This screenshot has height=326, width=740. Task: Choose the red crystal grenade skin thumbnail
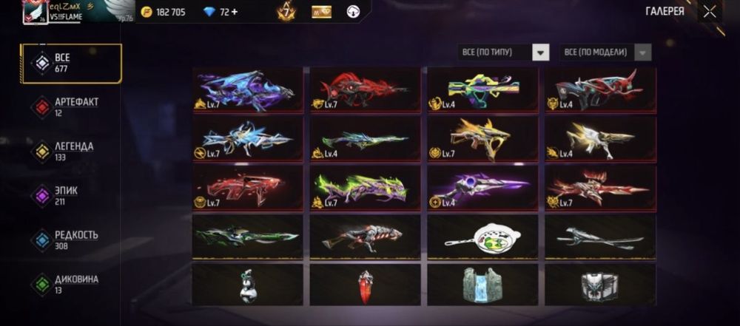[x=365, y=285]
